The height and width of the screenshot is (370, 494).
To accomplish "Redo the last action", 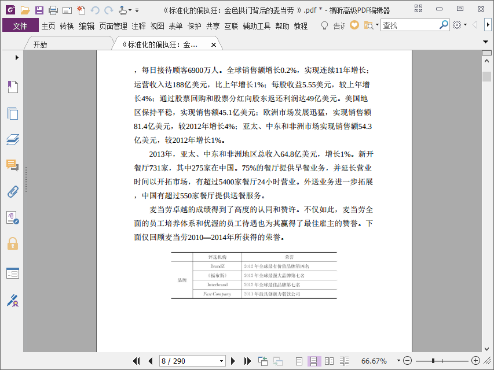I will pos(109,10).
